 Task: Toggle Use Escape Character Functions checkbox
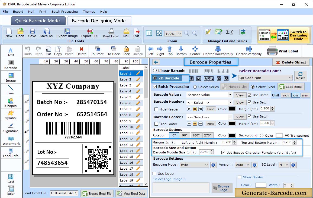tap(223, 153)
